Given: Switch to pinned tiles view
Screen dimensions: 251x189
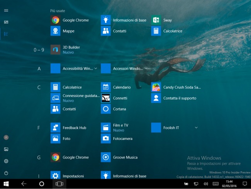Looking at the screenshot, I should tap(6, 22).
